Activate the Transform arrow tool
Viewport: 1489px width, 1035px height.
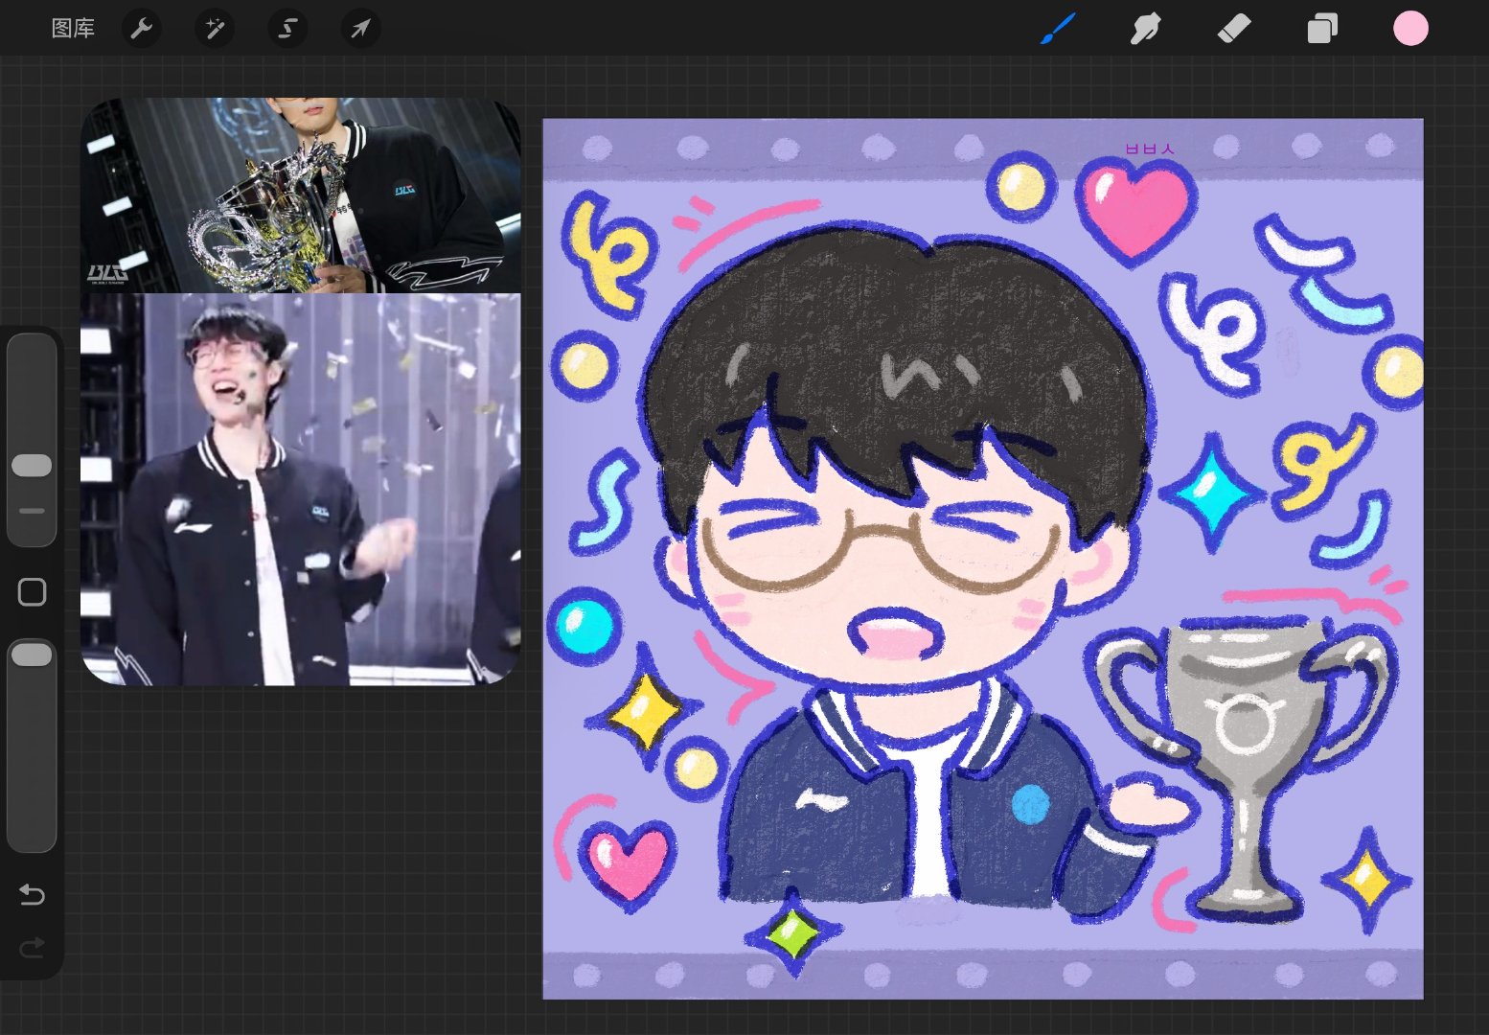click(360, 29)
